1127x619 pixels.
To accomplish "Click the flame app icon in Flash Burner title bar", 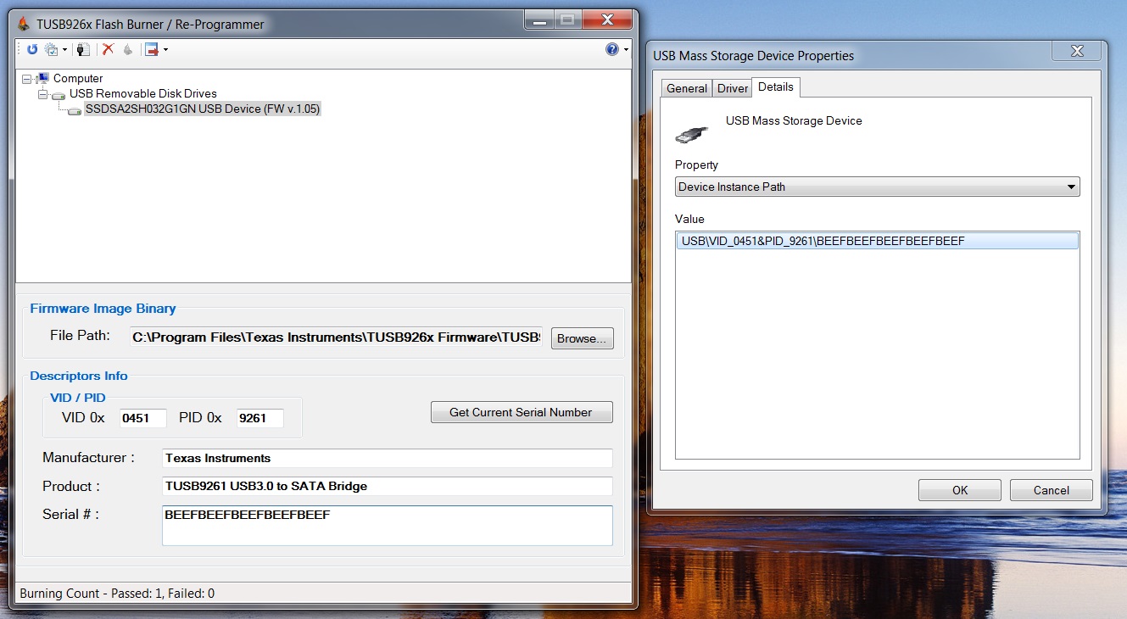I will 25,24.
